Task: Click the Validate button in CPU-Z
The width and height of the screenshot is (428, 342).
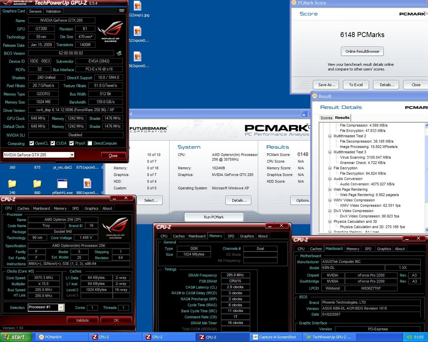Action: [82, 320]
